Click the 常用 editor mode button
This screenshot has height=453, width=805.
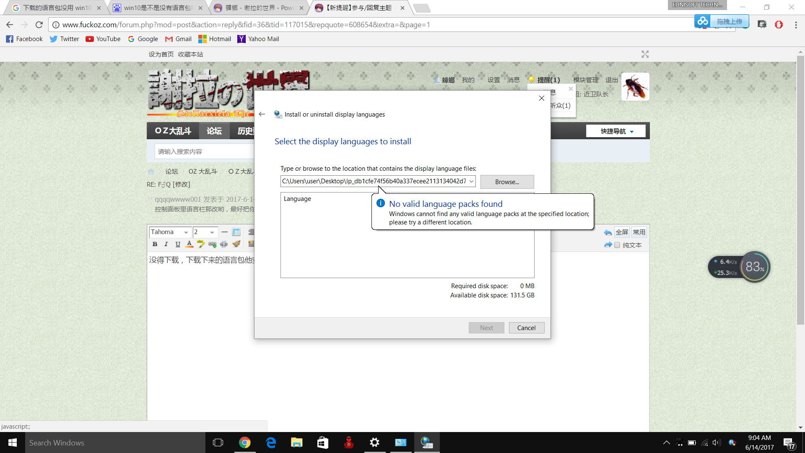click(x=639, y=232)
